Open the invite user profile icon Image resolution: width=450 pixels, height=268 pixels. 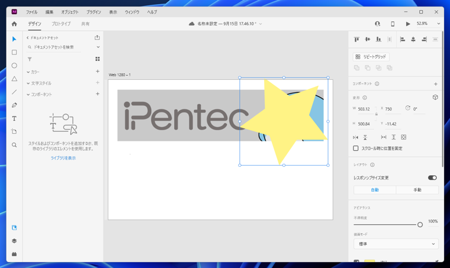click(x=377, y=24)
